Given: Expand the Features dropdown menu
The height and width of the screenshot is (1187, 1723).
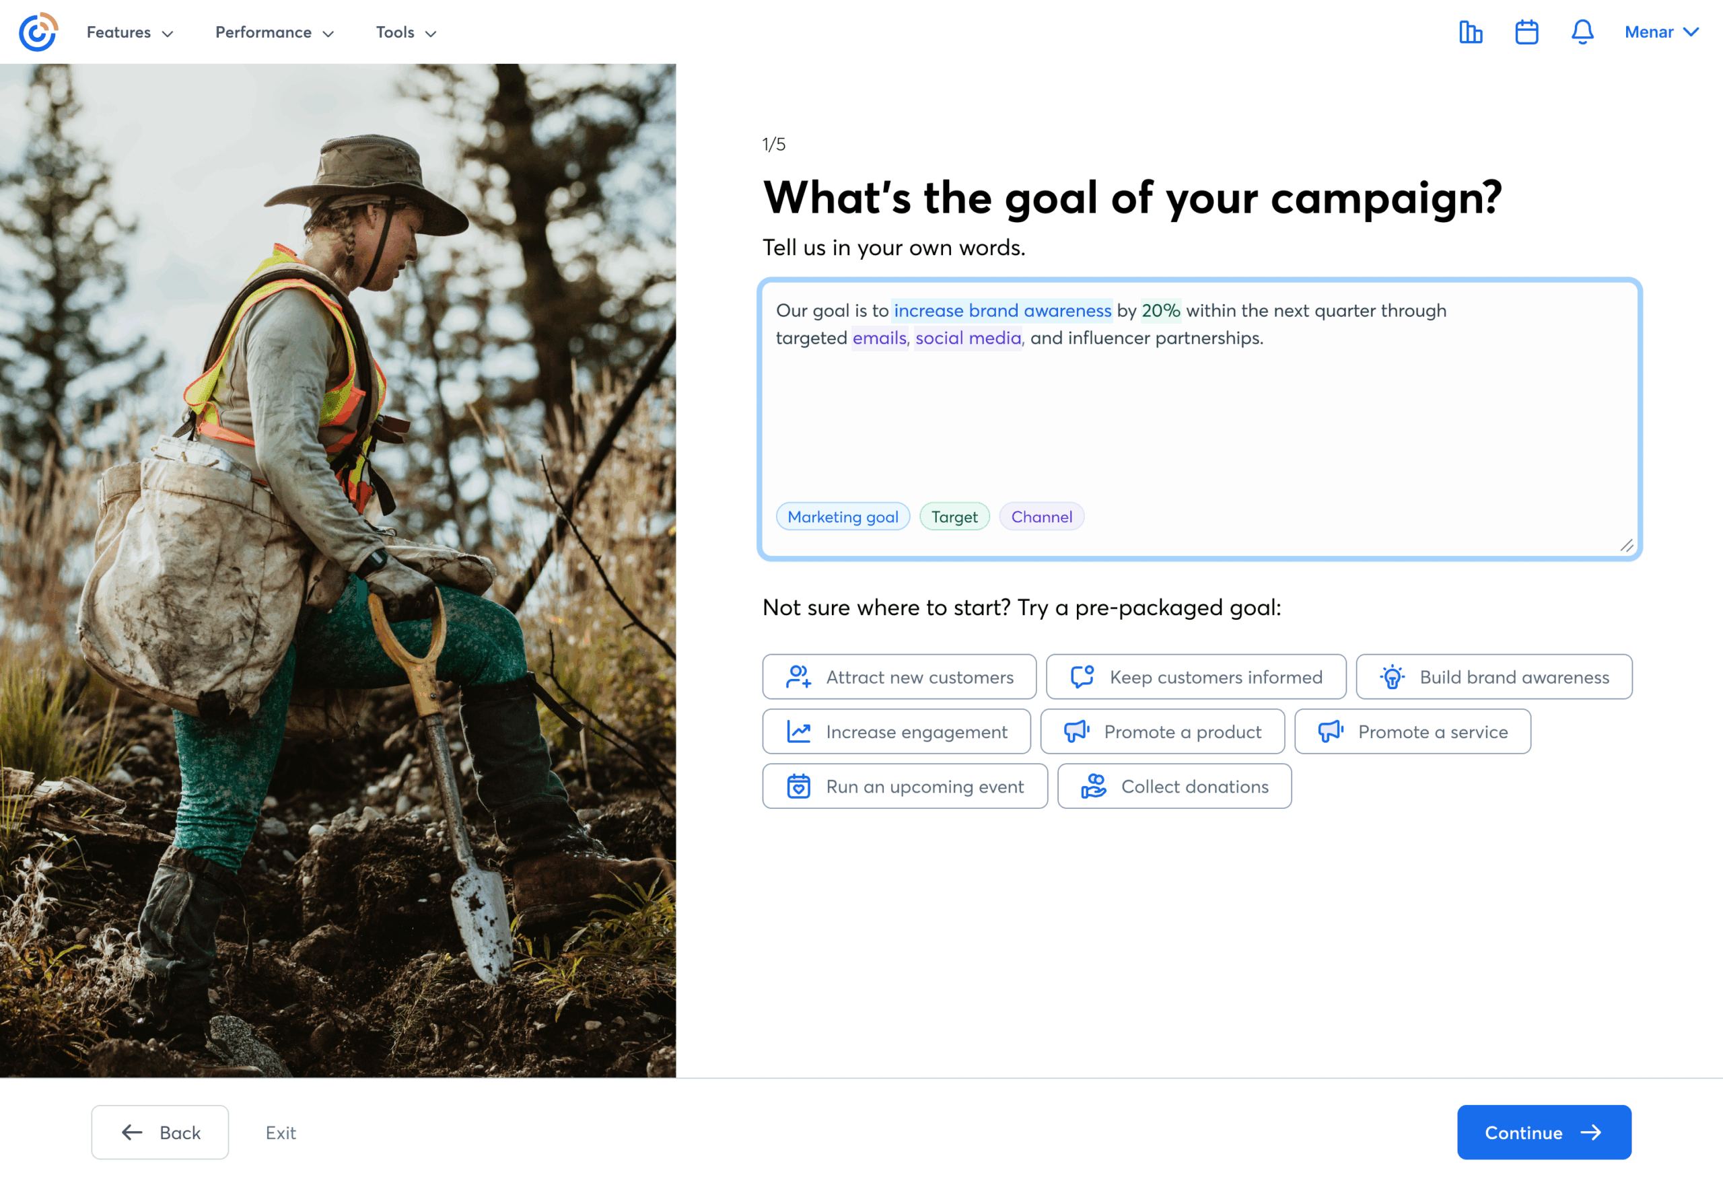Looking at the screenshot, I should [129, 32].
